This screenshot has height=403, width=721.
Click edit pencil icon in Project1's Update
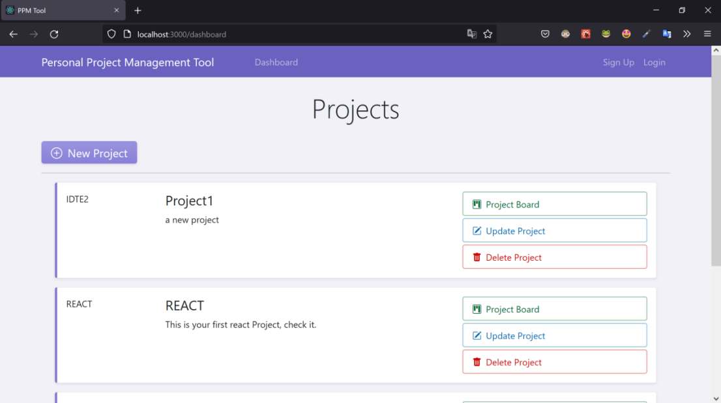(477, 230)
